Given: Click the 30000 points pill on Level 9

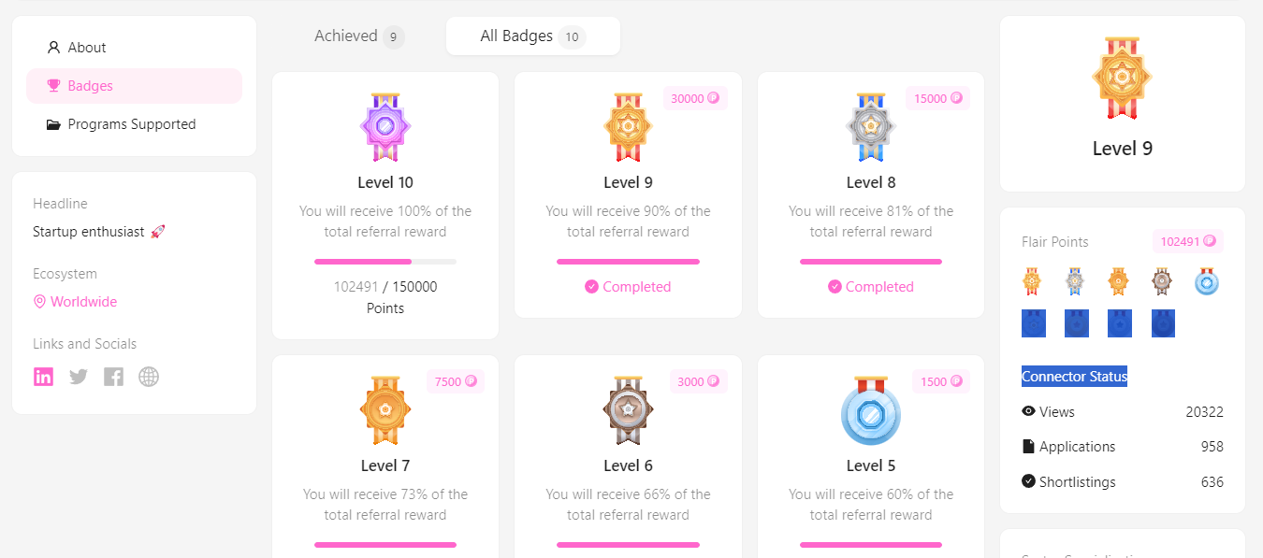Looking at the screenshot, I should pos(695,97).
